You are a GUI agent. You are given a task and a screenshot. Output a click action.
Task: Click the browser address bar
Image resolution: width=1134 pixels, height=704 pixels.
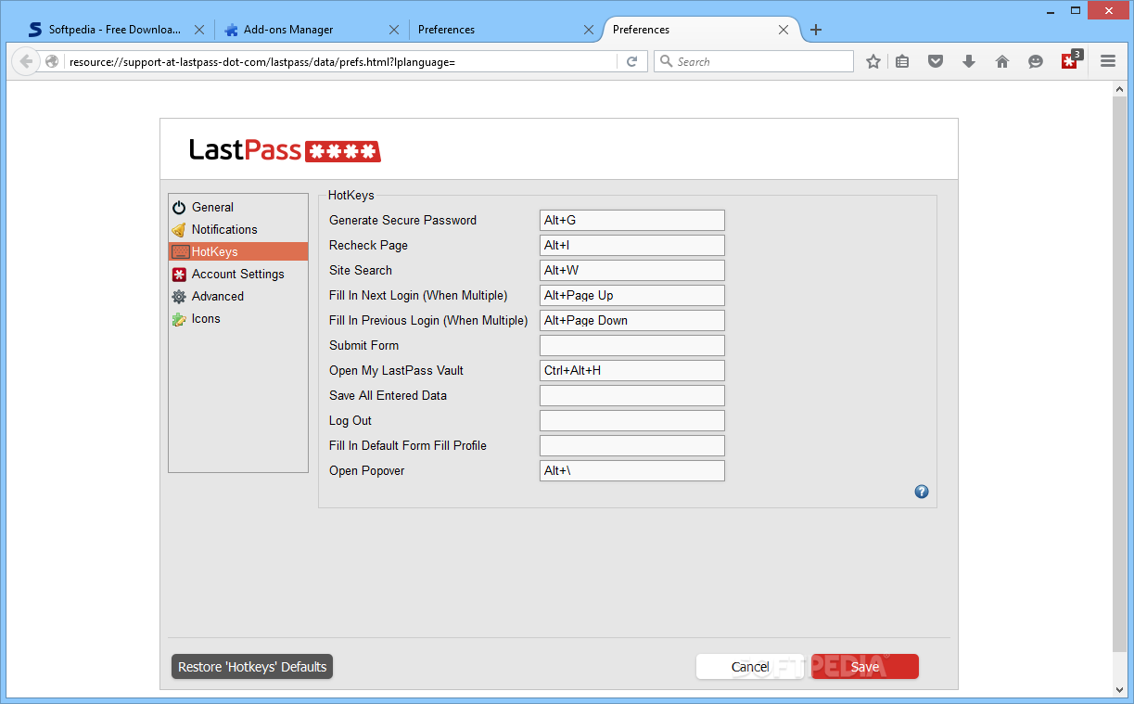click(340, 61)
